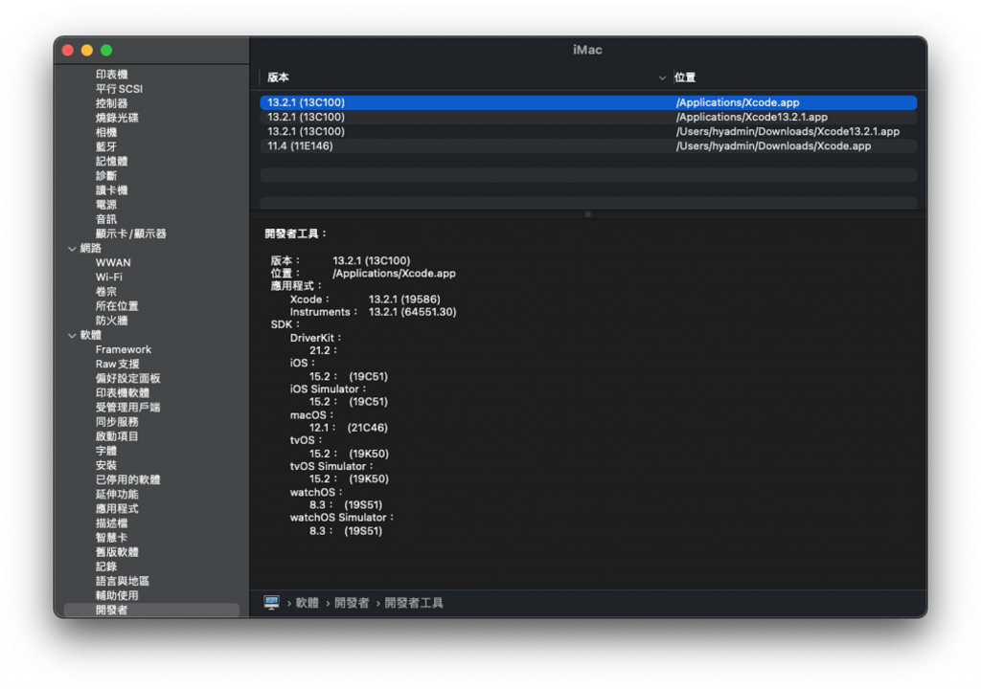Select row /Applications/Xcode13.2.1.app
981x689 pixels.
tap(588, 117)
